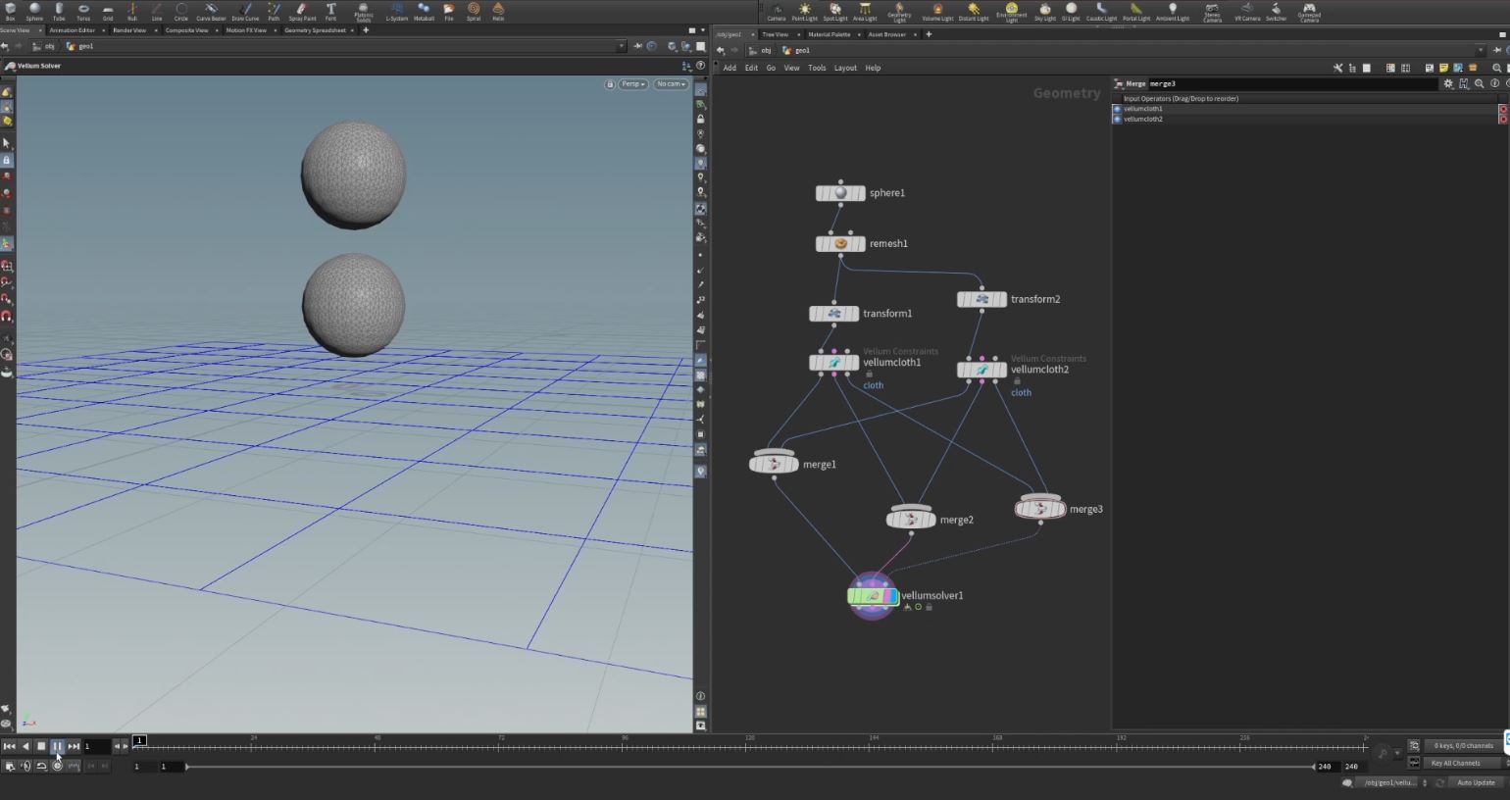Viewport: 1510px width, 800px height.
Task: Select the vellumsolver1 node
Action: tap(873, 595)
